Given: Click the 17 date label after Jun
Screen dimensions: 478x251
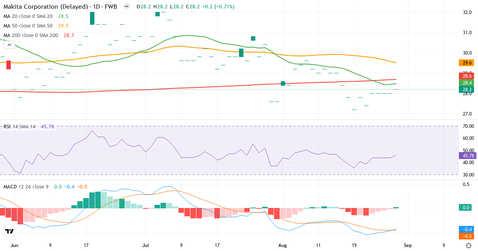Looking at the screenshot, I should [x=86, y=245].
